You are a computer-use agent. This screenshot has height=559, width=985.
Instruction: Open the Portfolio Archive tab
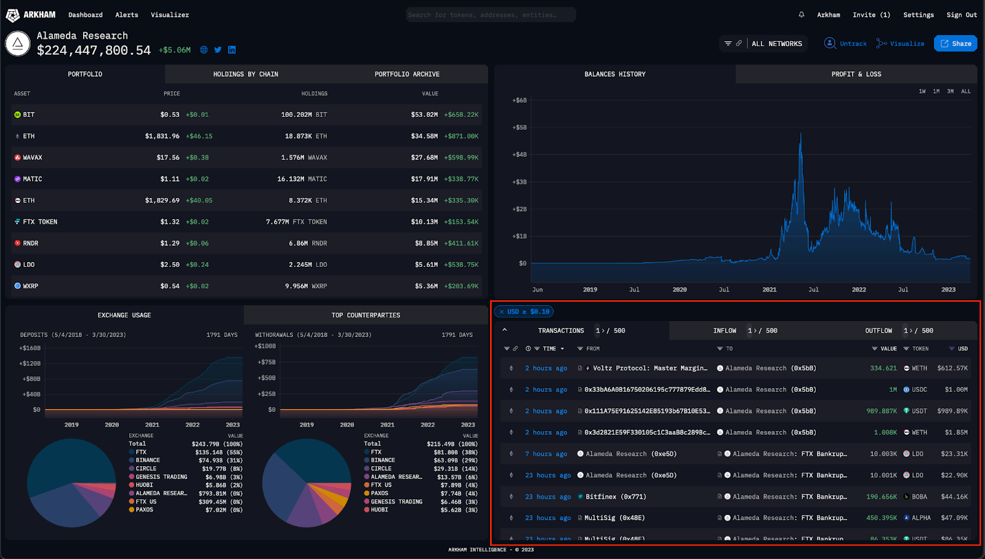(407, 74)
